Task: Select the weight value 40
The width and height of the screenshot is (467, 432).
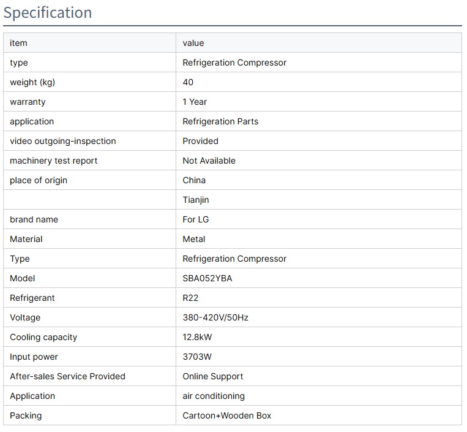Action: (188, 82)
